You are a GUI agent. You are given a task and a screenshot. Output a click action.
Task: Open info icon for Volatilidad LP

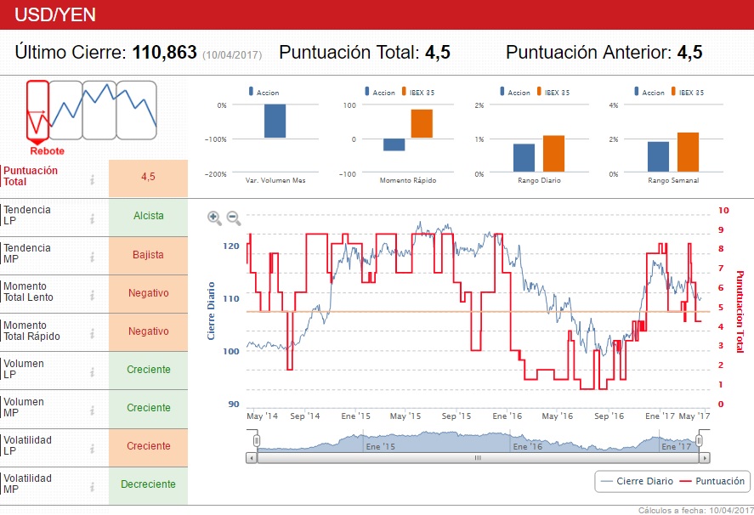(92, 449)
